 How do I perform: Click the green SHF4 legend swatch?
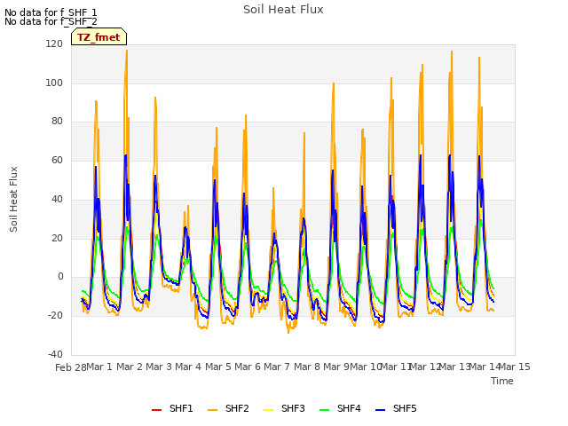pyautogui.click(x=325, y=410)
